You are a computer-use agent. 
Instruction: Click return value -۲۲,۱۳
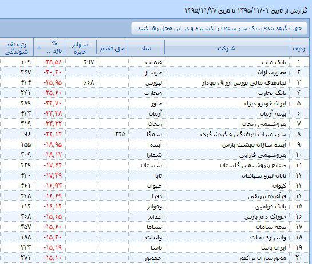(x=53, y=134)
